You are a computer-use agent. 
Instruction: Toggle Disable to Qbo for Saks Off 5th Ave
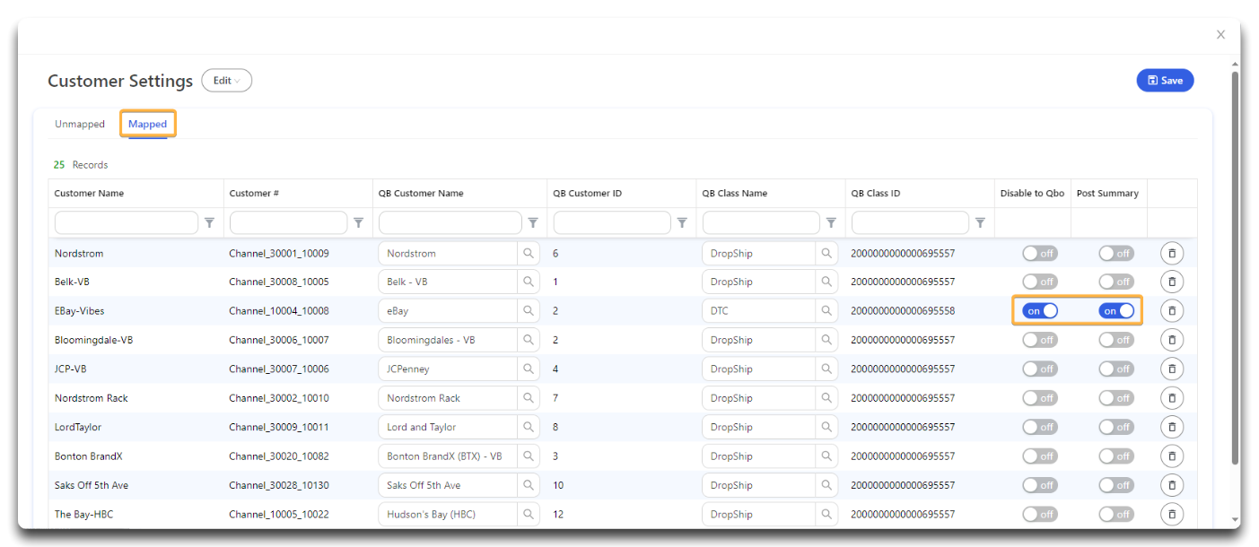pos(1040,485)
